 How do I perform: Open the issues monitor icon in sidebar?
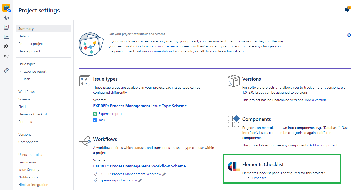pyautogui.click(x=6, y=27)
